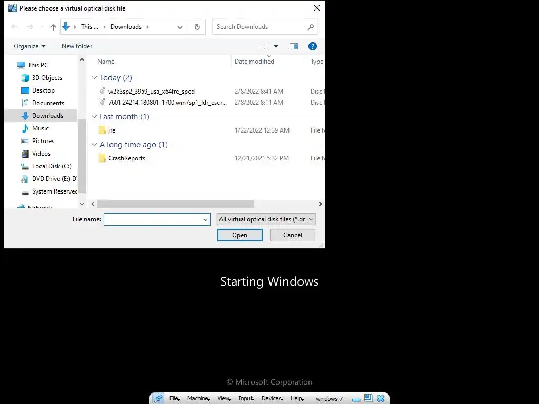This screenshot has width=539, height=404.
Task: Click This PC breadcrumb segment
Action: coord(89,27)
